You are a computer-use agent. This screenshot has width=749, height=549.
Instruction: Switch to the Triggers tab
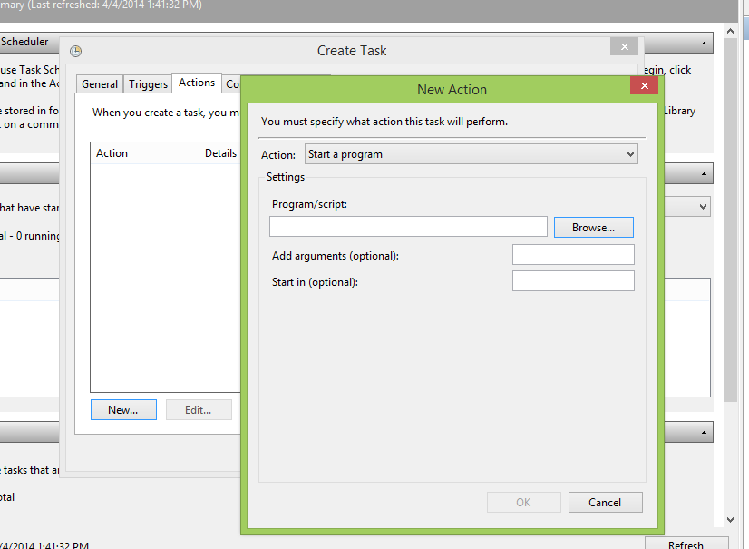(x=148, y=84)
